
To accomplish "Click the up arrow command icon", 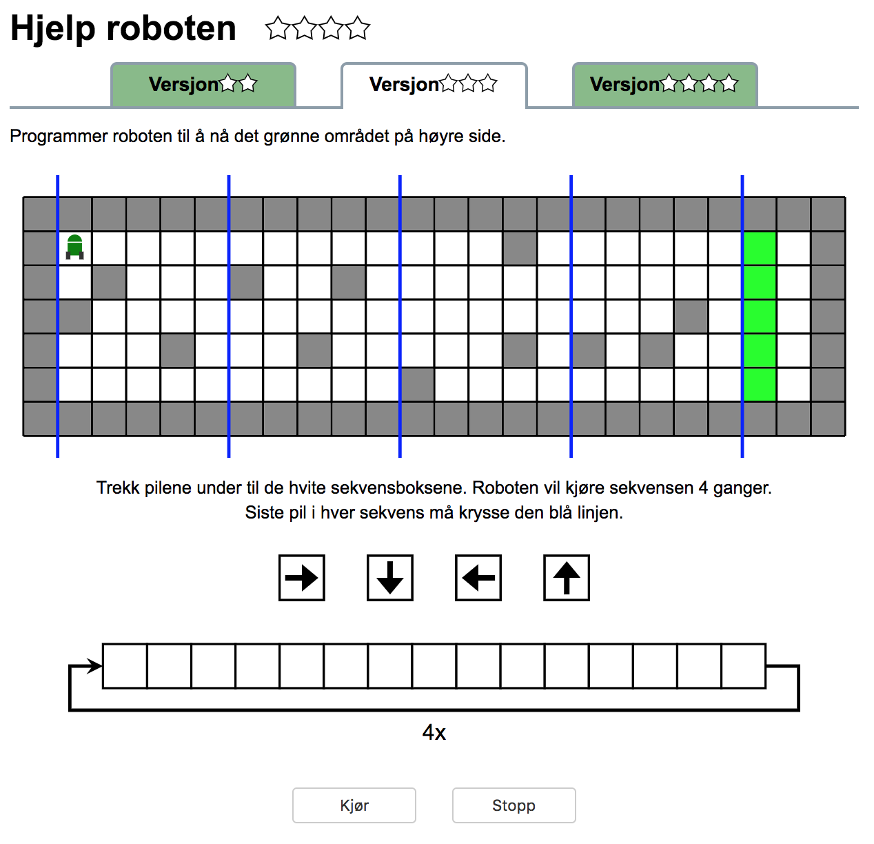I will coord(567,578).
